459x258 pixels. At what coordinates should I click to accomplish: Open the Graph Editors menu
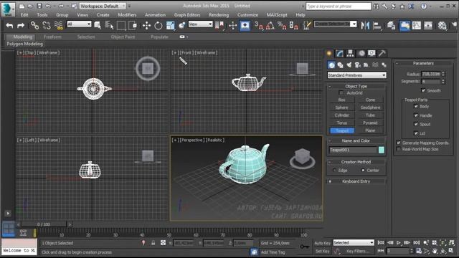(187, 14)
